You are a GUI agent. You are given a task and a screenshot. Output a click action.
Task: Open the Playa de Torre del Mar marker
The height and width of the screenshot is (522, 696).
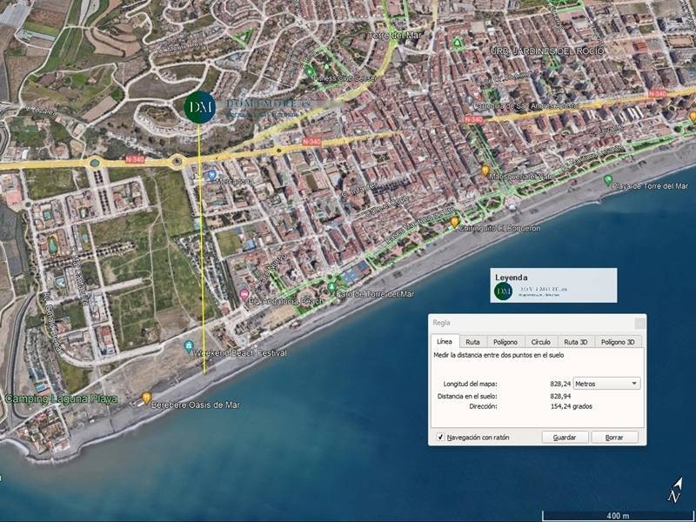pos(607,180)
